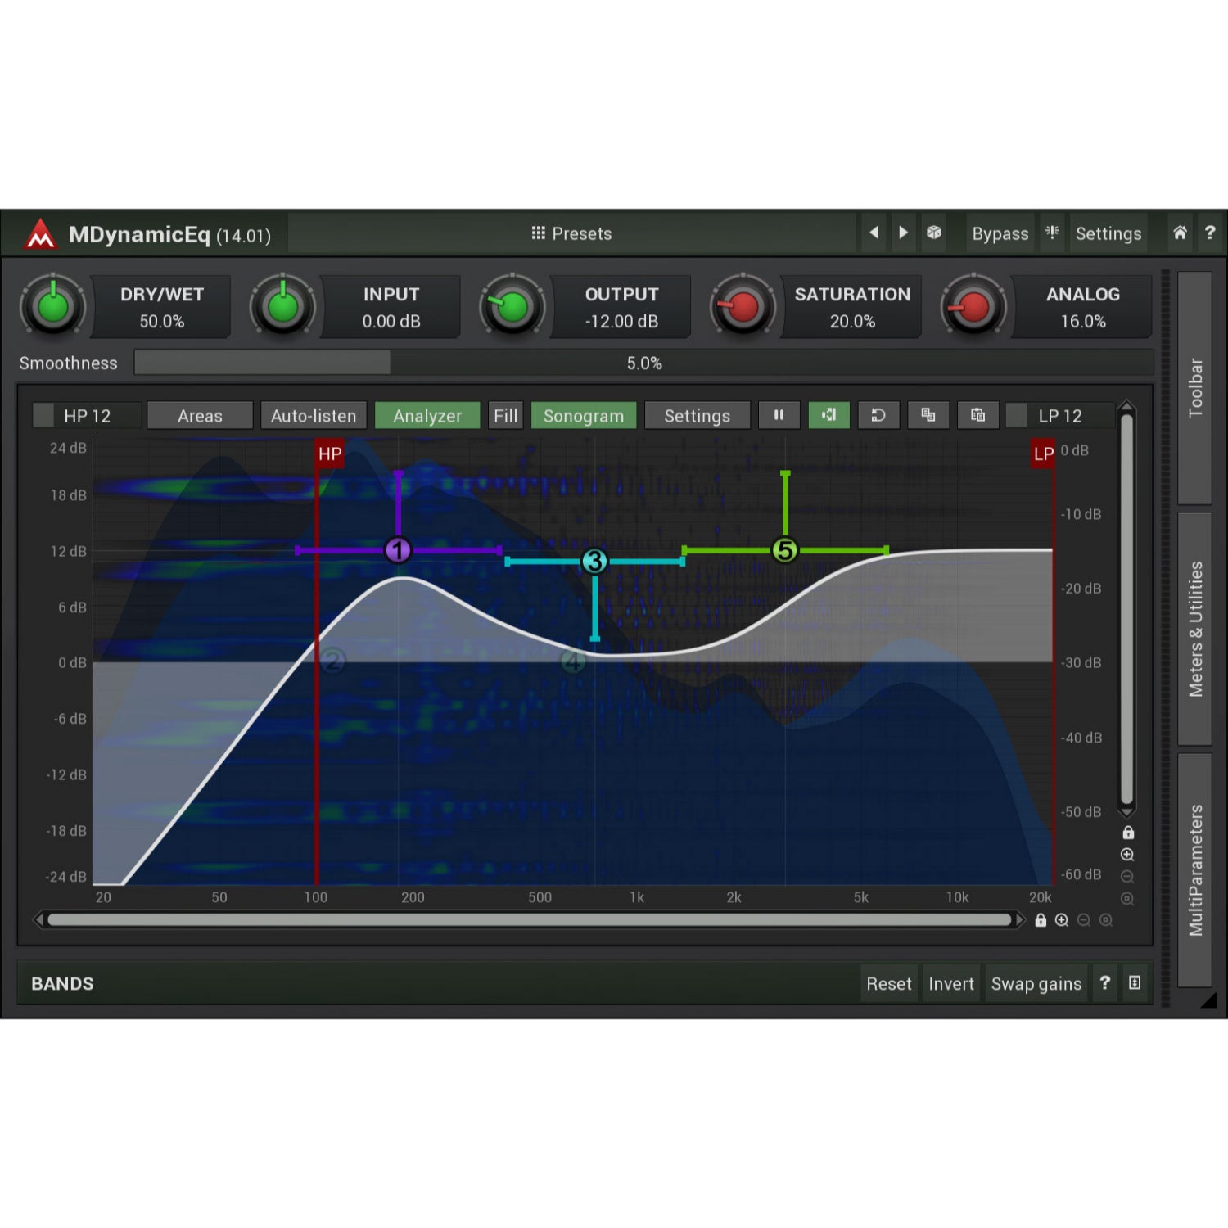Toggle the Auto-listen button

pyautogui.click(x=314, y=415)
